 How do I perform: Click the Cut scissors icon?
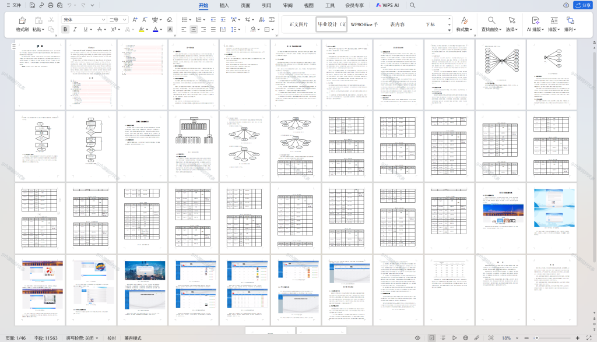coord(51,20)
